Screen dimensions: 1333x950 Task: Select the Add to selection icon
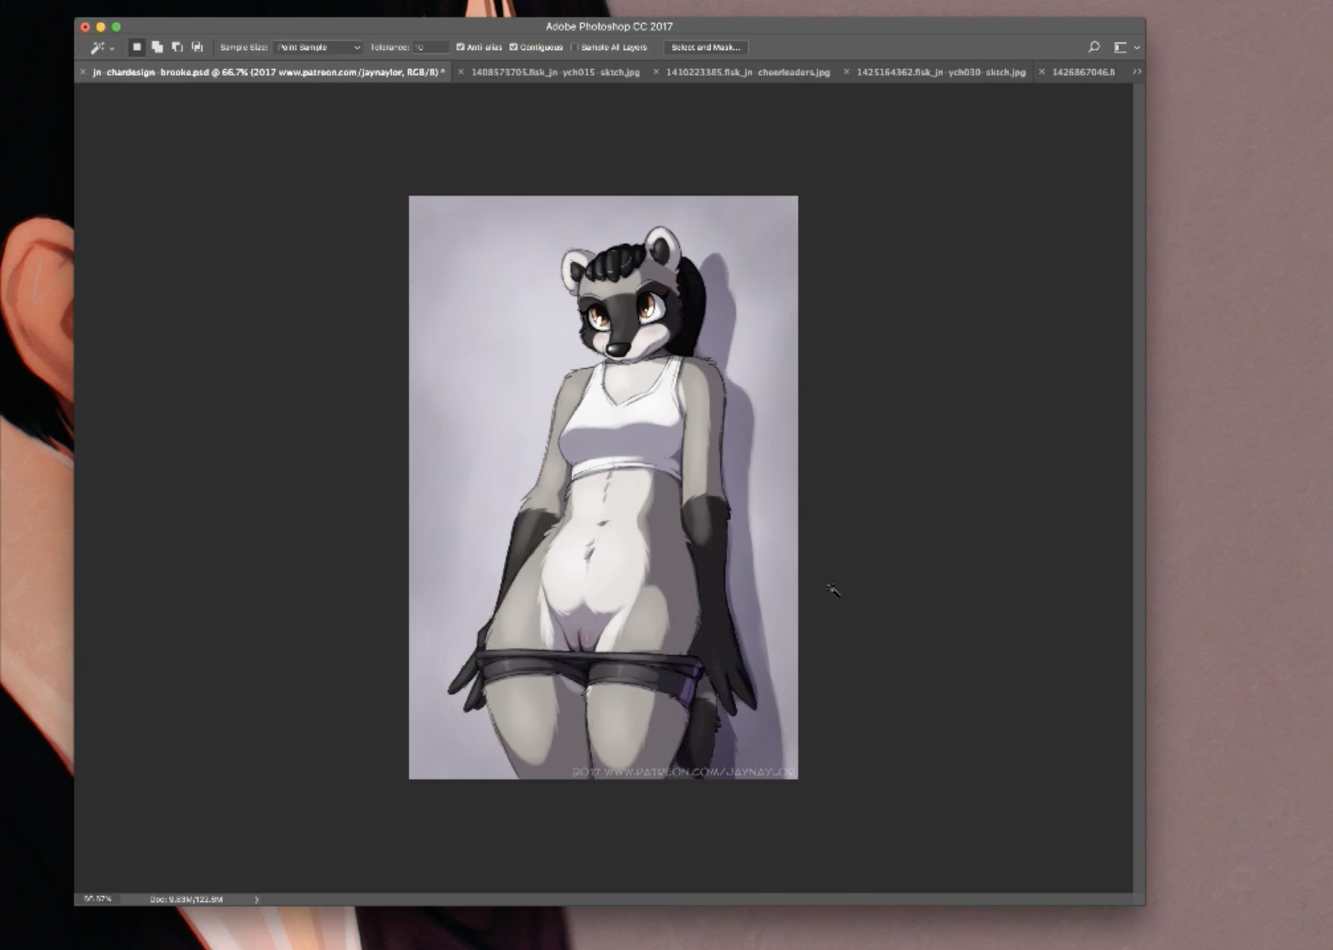[x=157, y=47]
